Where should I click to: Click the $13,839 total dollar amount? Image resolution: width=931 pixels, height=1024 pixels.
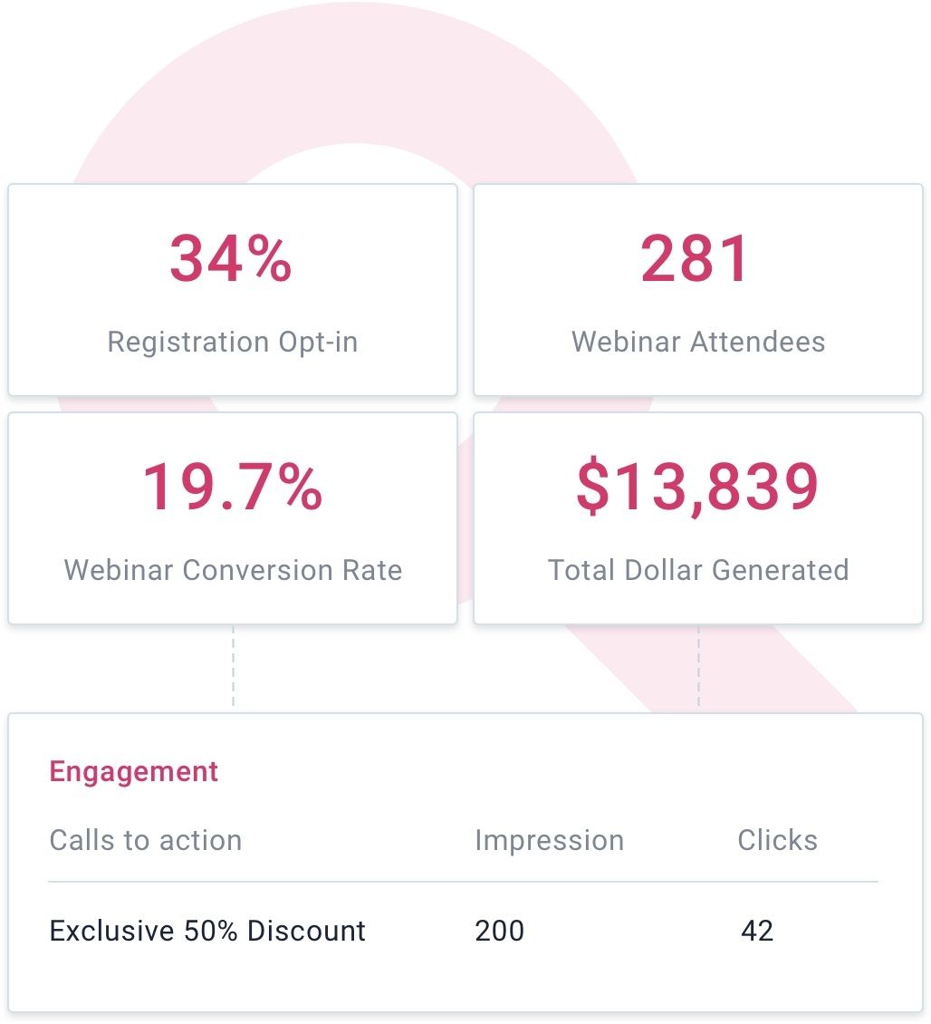697,488
